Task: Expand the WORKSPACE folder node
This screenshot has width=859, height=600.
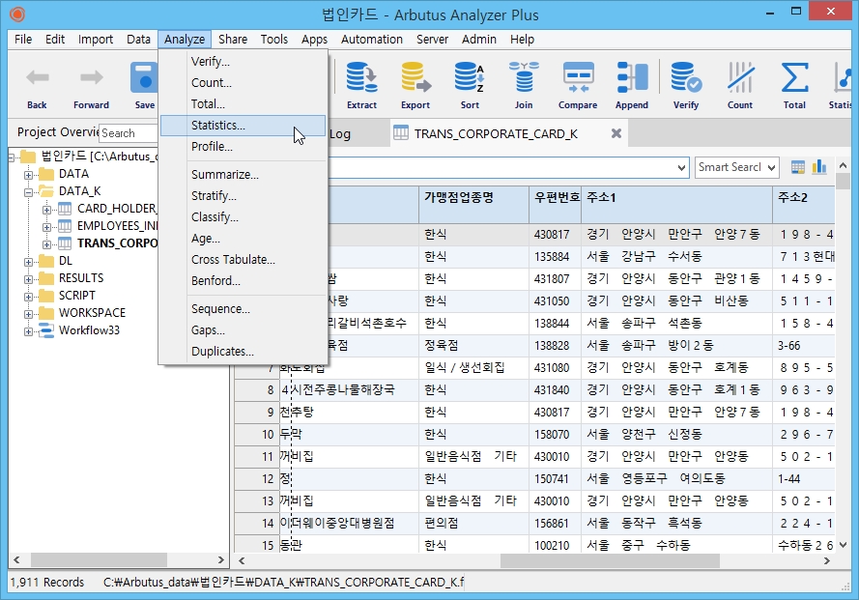Action: point(28,315)
